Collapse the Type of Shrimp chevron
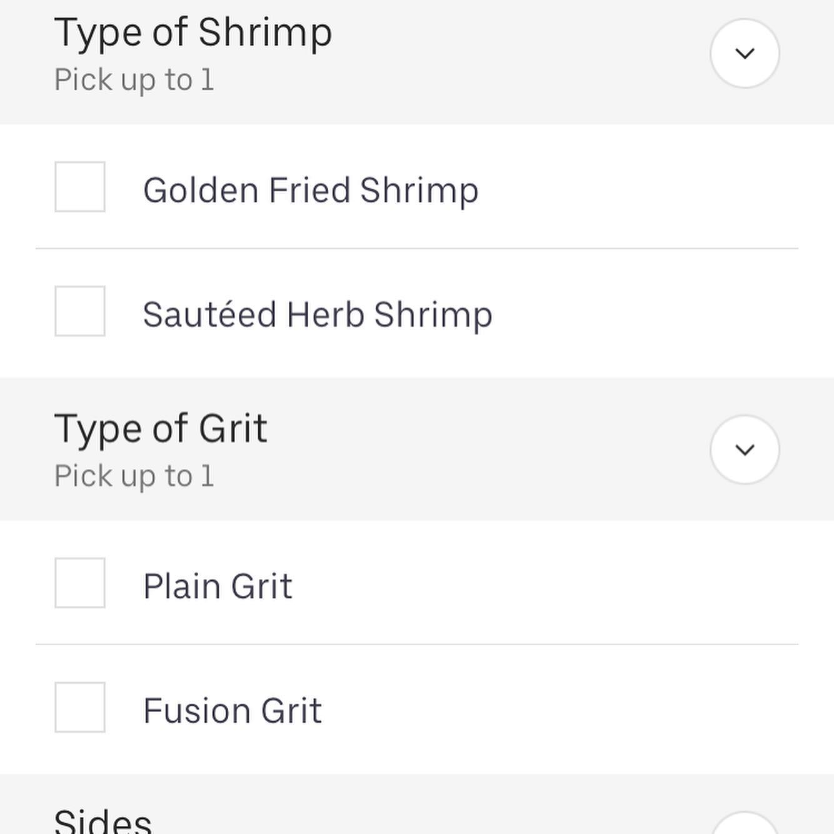This screenshot has height=834, width=834. coord(745,53)
